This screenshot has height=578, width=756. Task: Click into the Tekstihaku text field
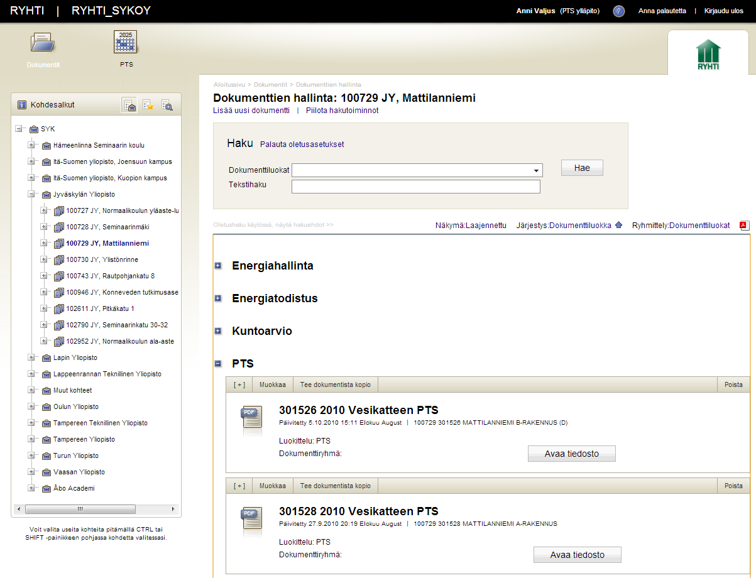[416, 187]
